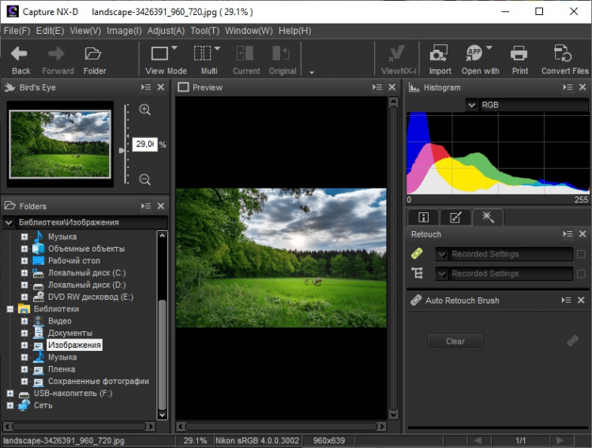The image size is (592, 448).
Task: Click the Bird's Eye zoom slider handle
Action: coord(122,150)
